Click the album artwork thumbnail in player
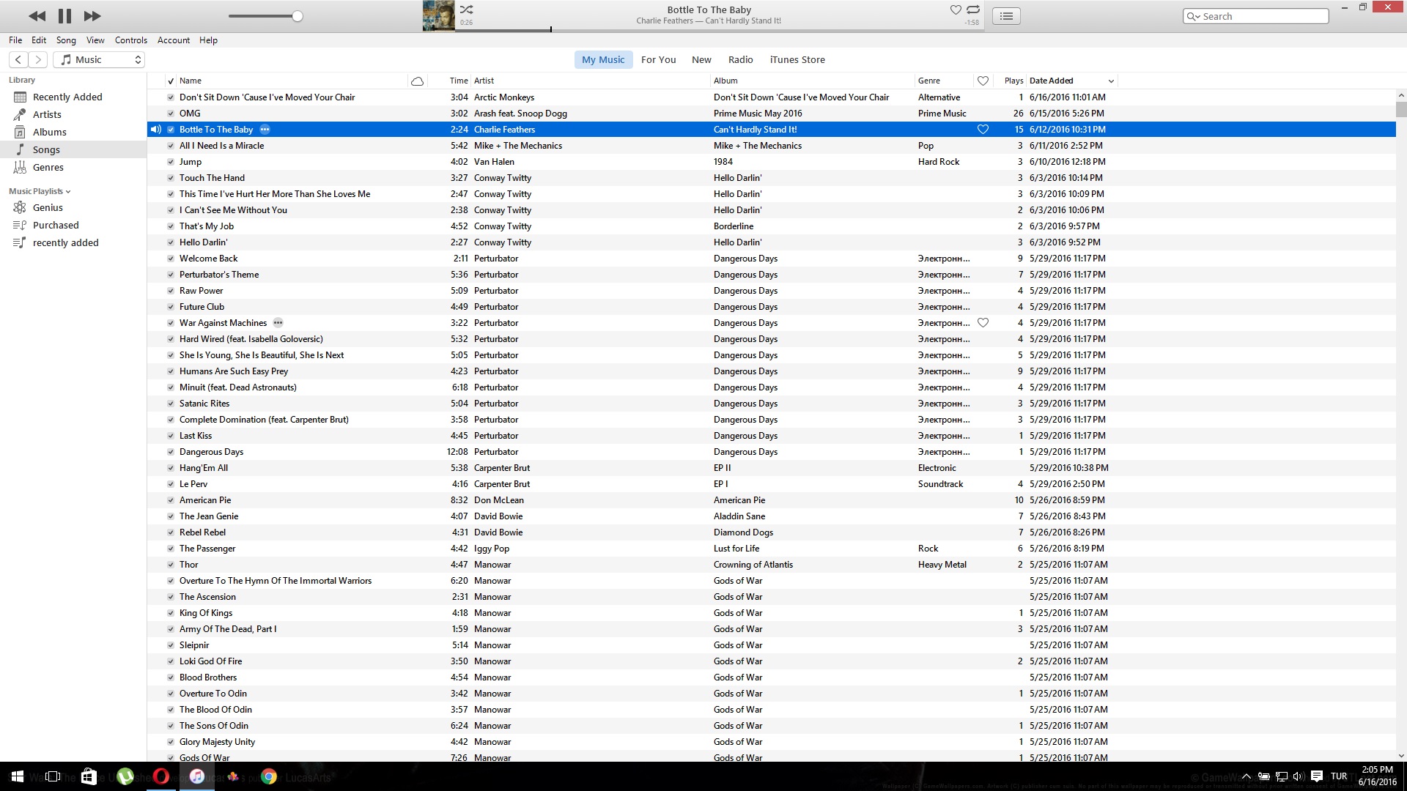The image size is (1407, 791). coord(438,16)
